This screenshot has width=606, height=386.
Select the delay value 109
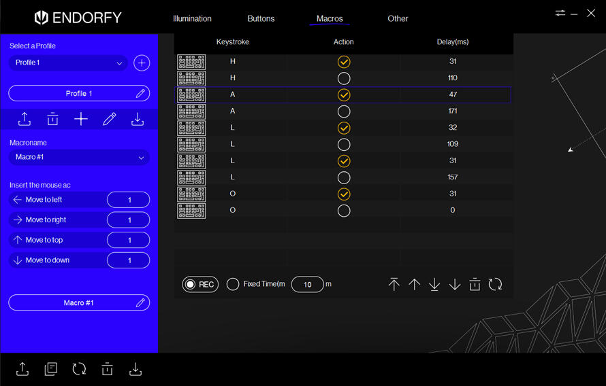[453, 144]
